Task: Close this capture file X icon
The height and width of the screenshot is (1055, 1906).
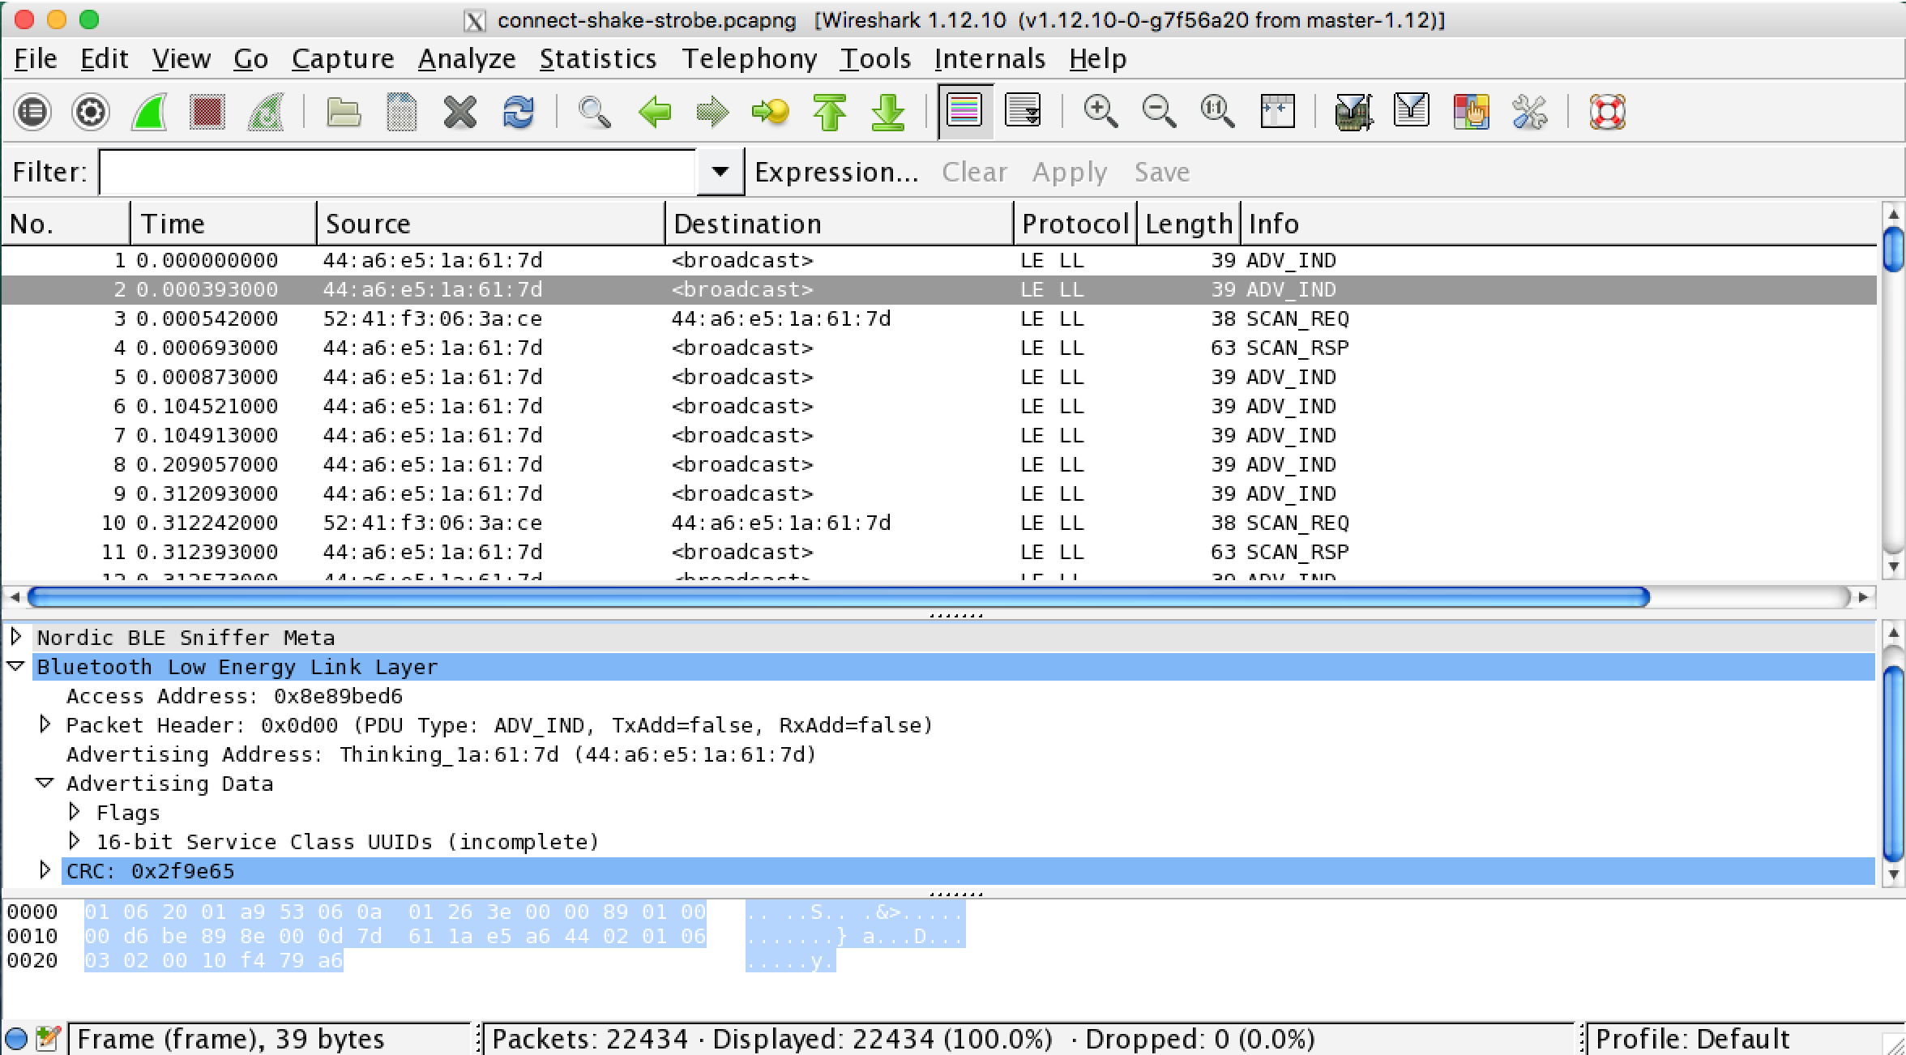Action: click(x=460, y=112)
